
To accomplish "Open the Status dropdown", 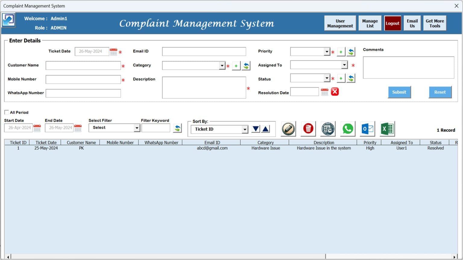I will [x=327, y=78].
